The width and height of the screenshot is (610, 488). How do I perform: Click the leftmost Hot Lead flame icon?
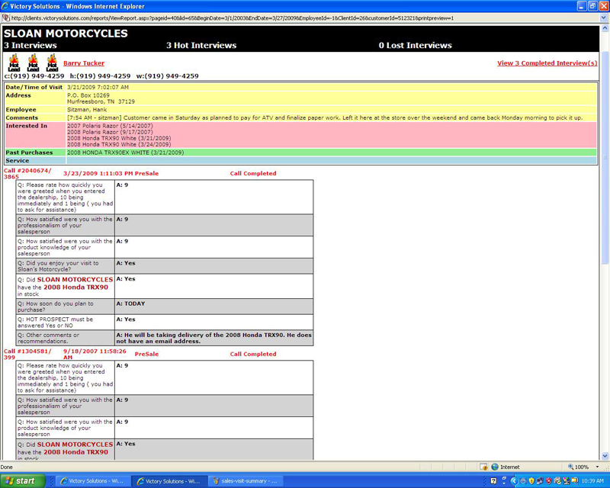coord(14,63)
